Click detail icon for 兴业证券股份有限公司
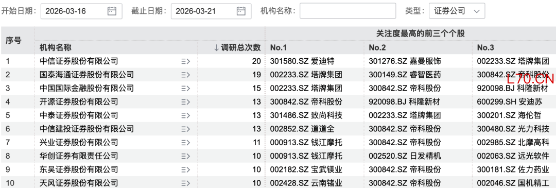 pyautogui.click(x=185, y=143)
